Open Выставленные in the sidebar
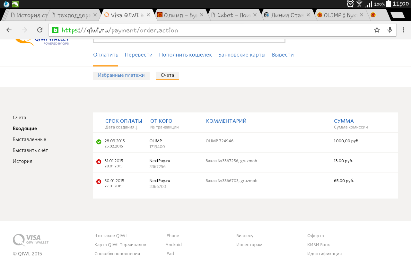Screen dimensions: 411x257 (30, 139)
